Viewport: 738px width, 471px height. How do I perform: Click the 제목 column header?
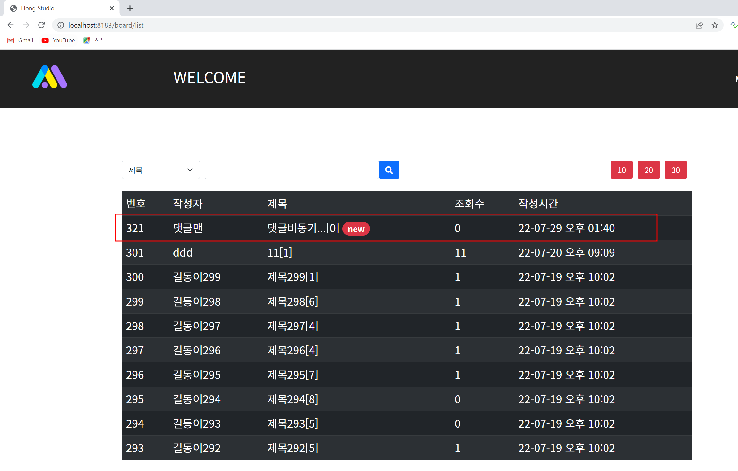277,203
